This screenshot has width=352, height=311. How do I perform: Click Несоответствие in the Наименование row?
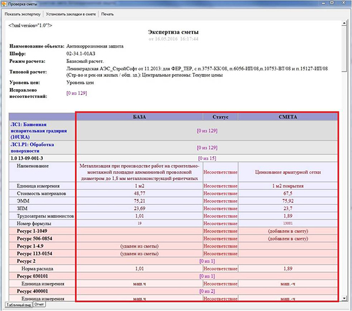(x=220, y=173)
